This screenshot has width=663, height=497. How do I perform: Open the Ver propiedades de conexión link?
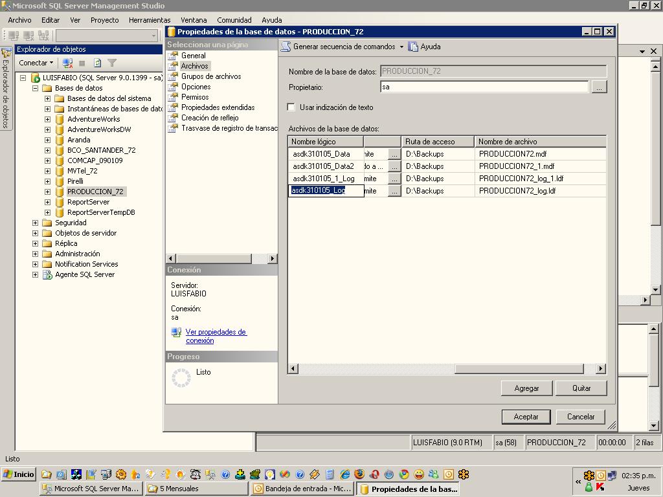click(216, 337)
